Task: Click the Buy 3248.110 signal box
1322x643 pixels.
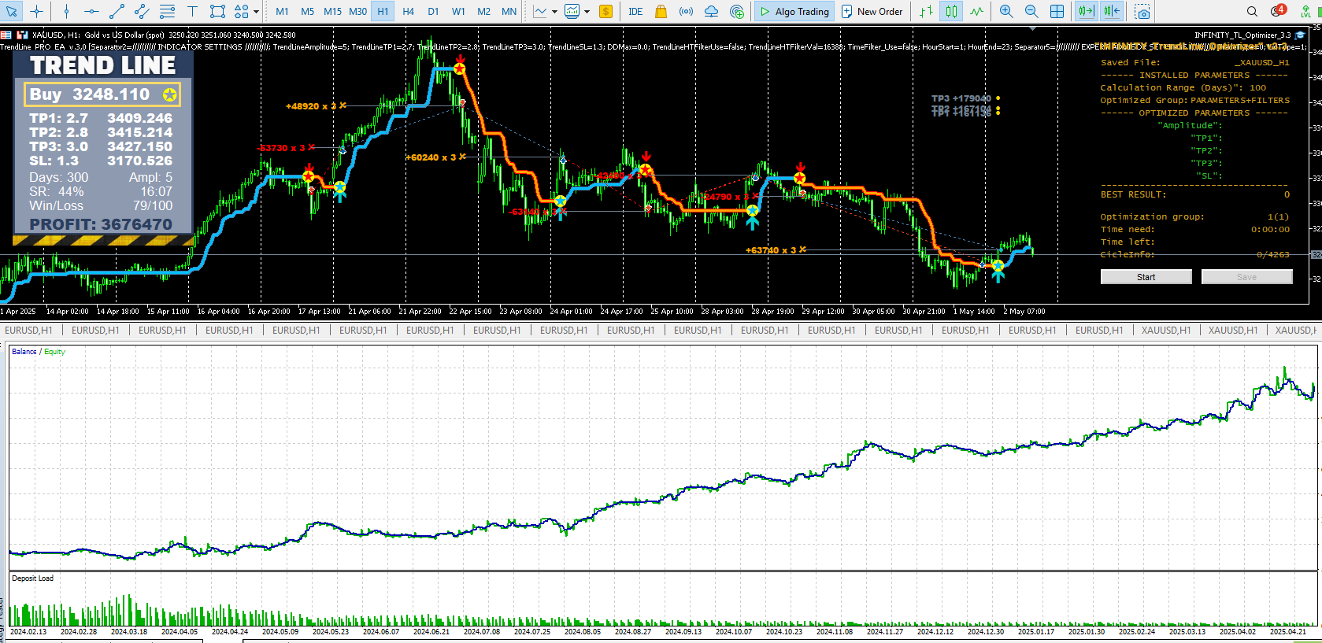Action: pyautogui.click(x=102, y=94)
